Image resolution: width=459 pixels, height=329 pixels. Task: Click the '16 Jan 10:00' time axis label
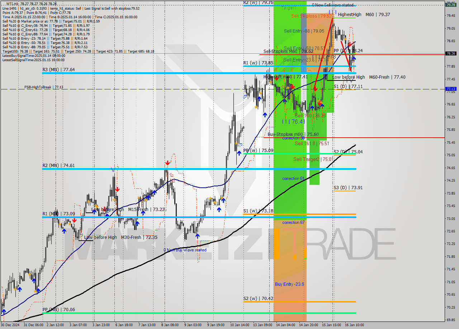(354, 325)
